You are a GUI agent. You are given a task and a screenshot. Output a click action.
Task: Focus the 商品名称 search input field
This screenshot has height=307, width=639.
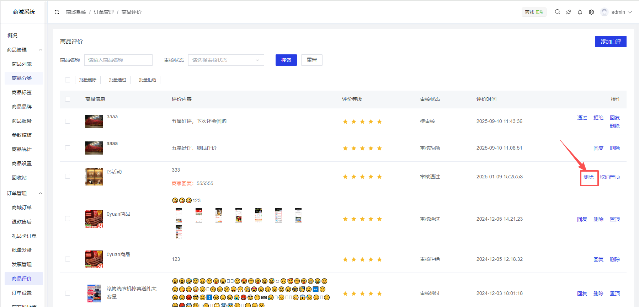point(118,60)
